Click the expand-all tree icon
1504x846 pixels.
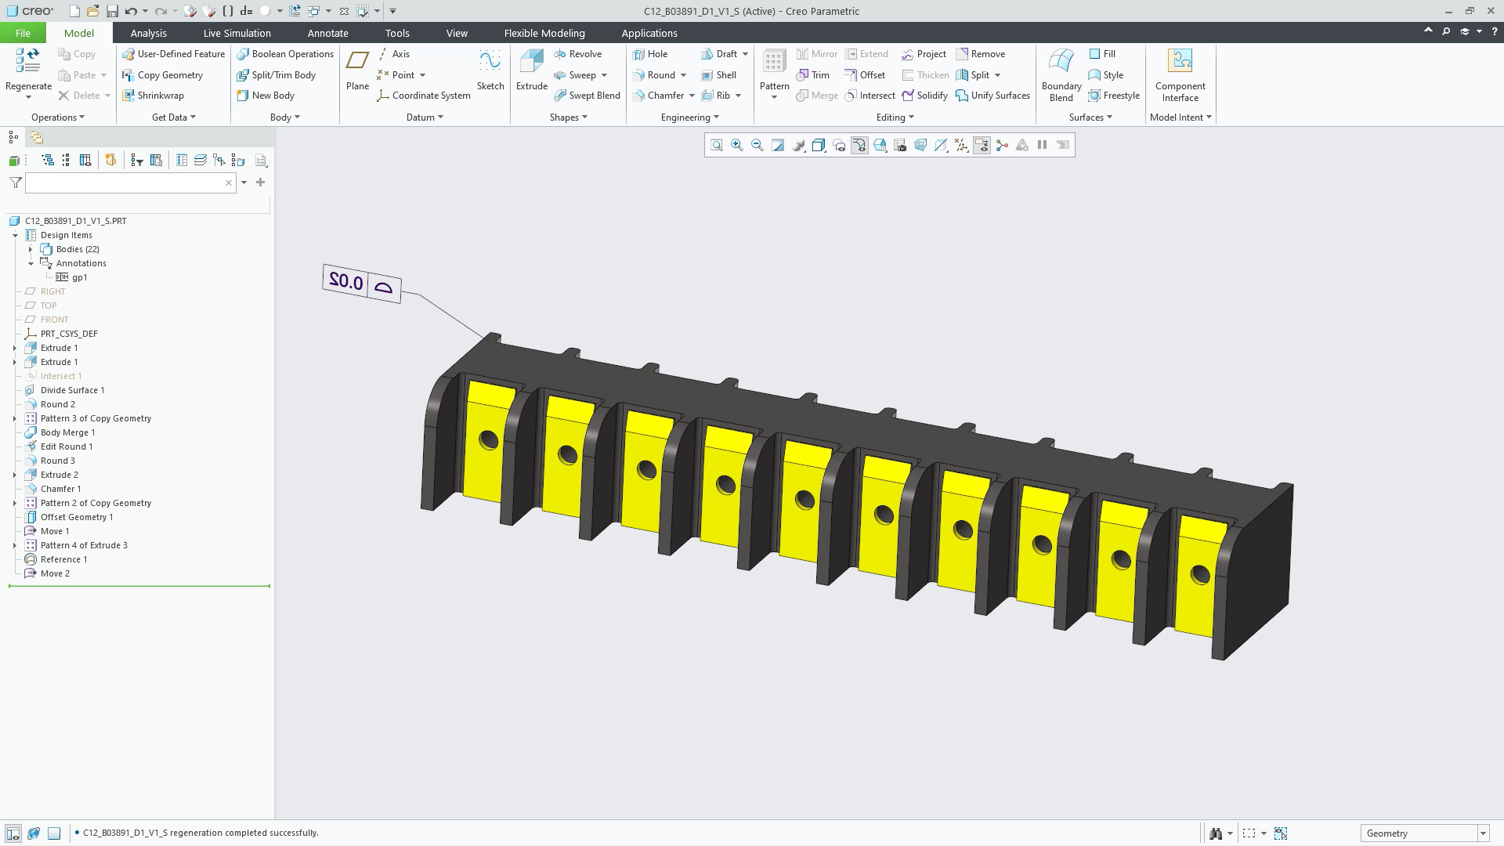tap(47, 161)
